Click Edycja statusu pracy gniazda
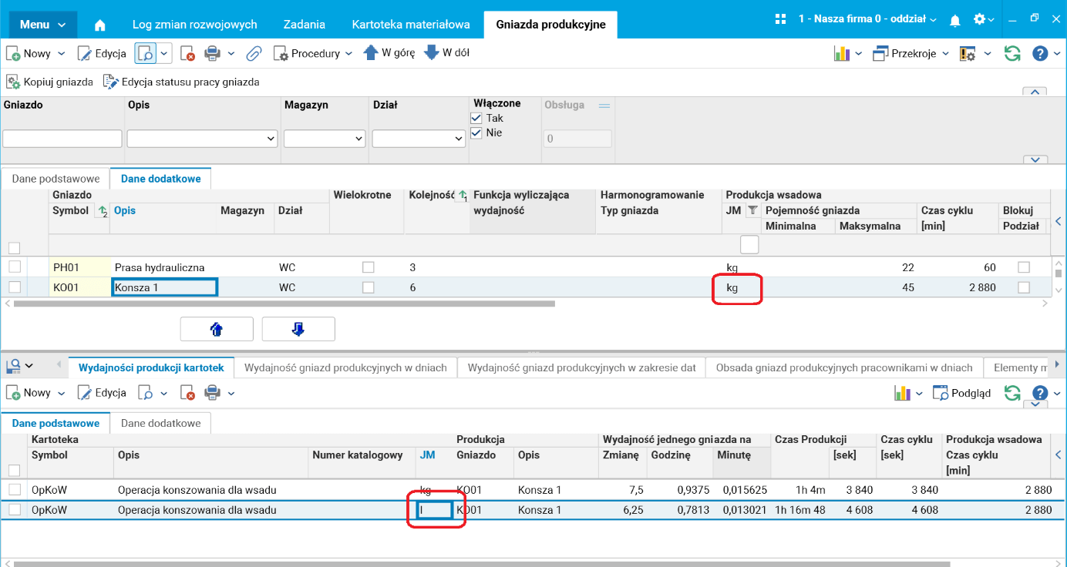This screenshot has height=567, width=1067. [181, 82]
